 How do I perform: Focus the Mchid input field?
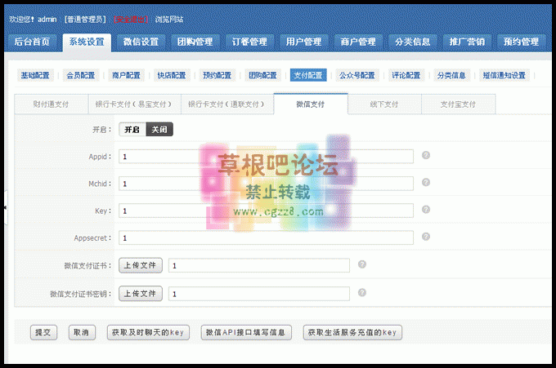coord(266,184)
